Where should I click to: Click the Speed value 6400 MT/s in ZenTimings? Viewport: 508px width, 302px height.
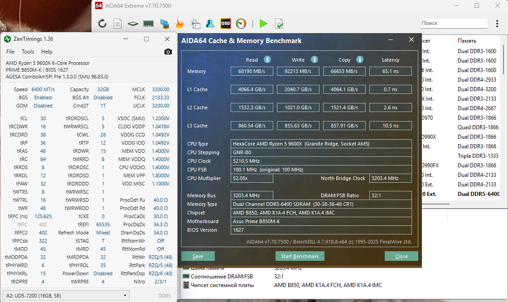click(x=43, y=89)
